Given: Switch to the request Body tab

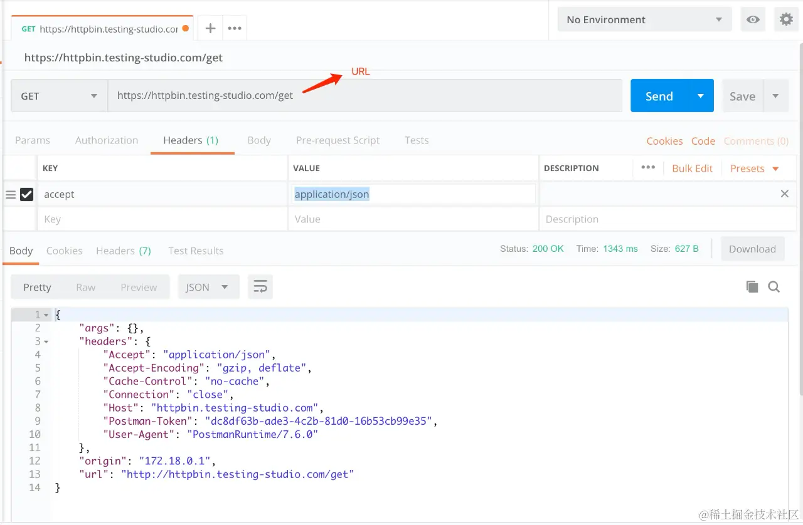Looking at the screenshot, I should 259,140.
